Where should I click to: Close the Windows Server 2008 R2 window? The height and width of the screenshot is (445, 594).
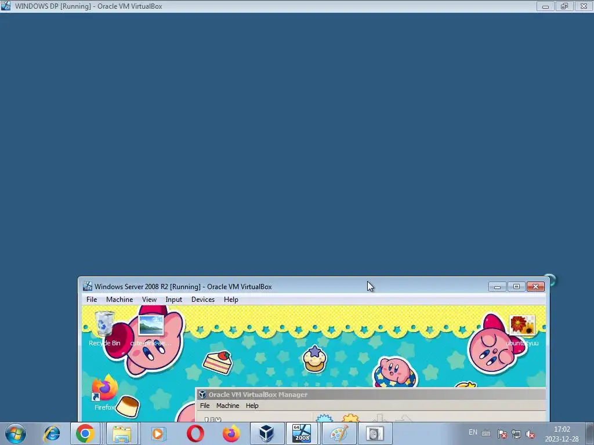tap(535, 287)
